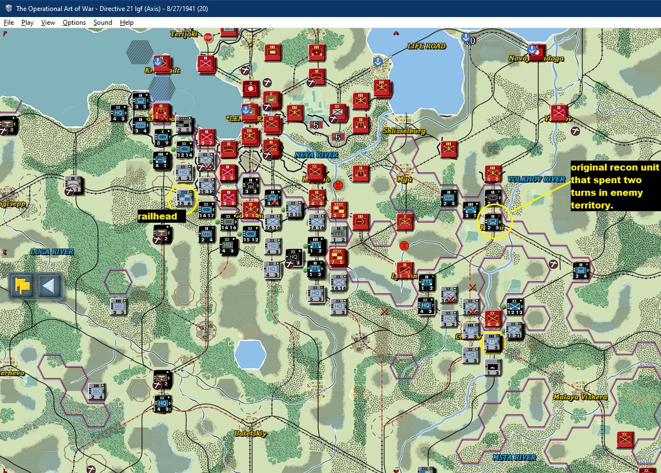Click the anchor icon below LIFE ROAD label
This screenshot has height=473, width=661.
(378, 61)
